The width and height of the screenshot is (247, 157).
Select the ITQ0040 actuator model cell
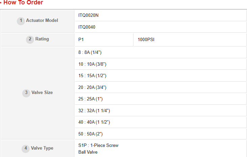(x=87, y=27)
